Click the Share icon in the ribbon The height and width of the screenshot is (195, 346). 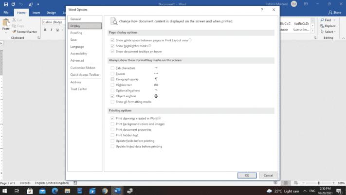(330, 12)
